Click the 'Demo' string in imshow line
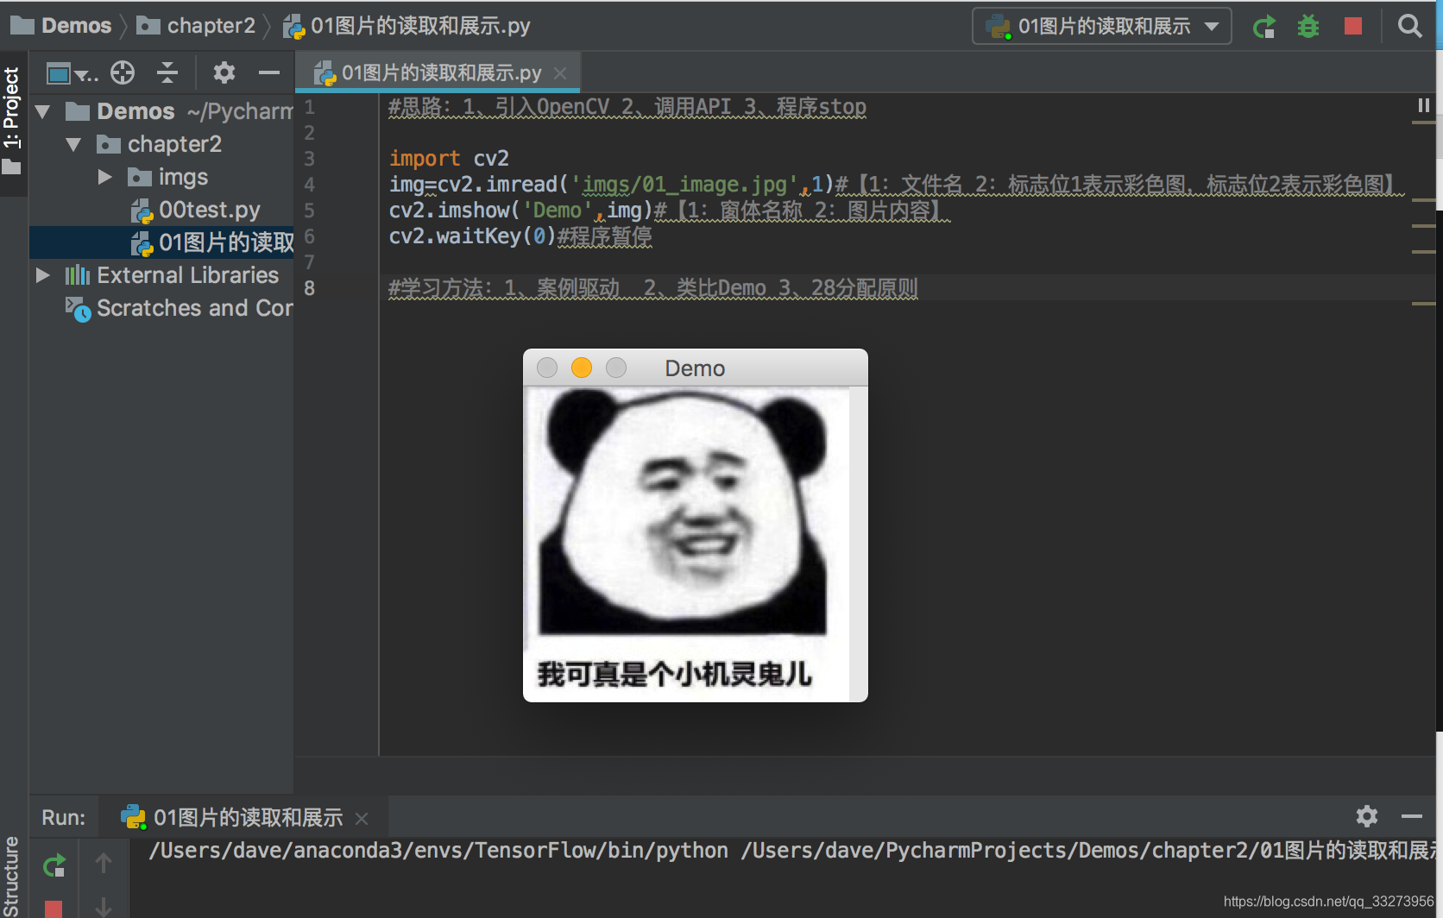1443x918 pixels. pos(558,211)
